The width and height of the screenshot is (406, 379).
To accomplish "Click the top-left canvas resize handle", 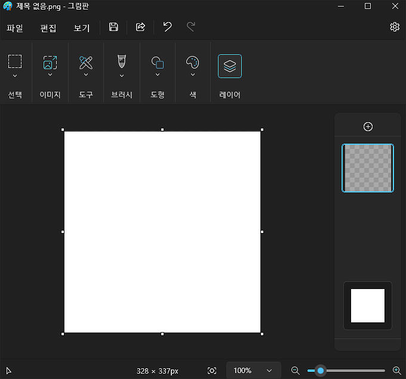I will 63,130.
